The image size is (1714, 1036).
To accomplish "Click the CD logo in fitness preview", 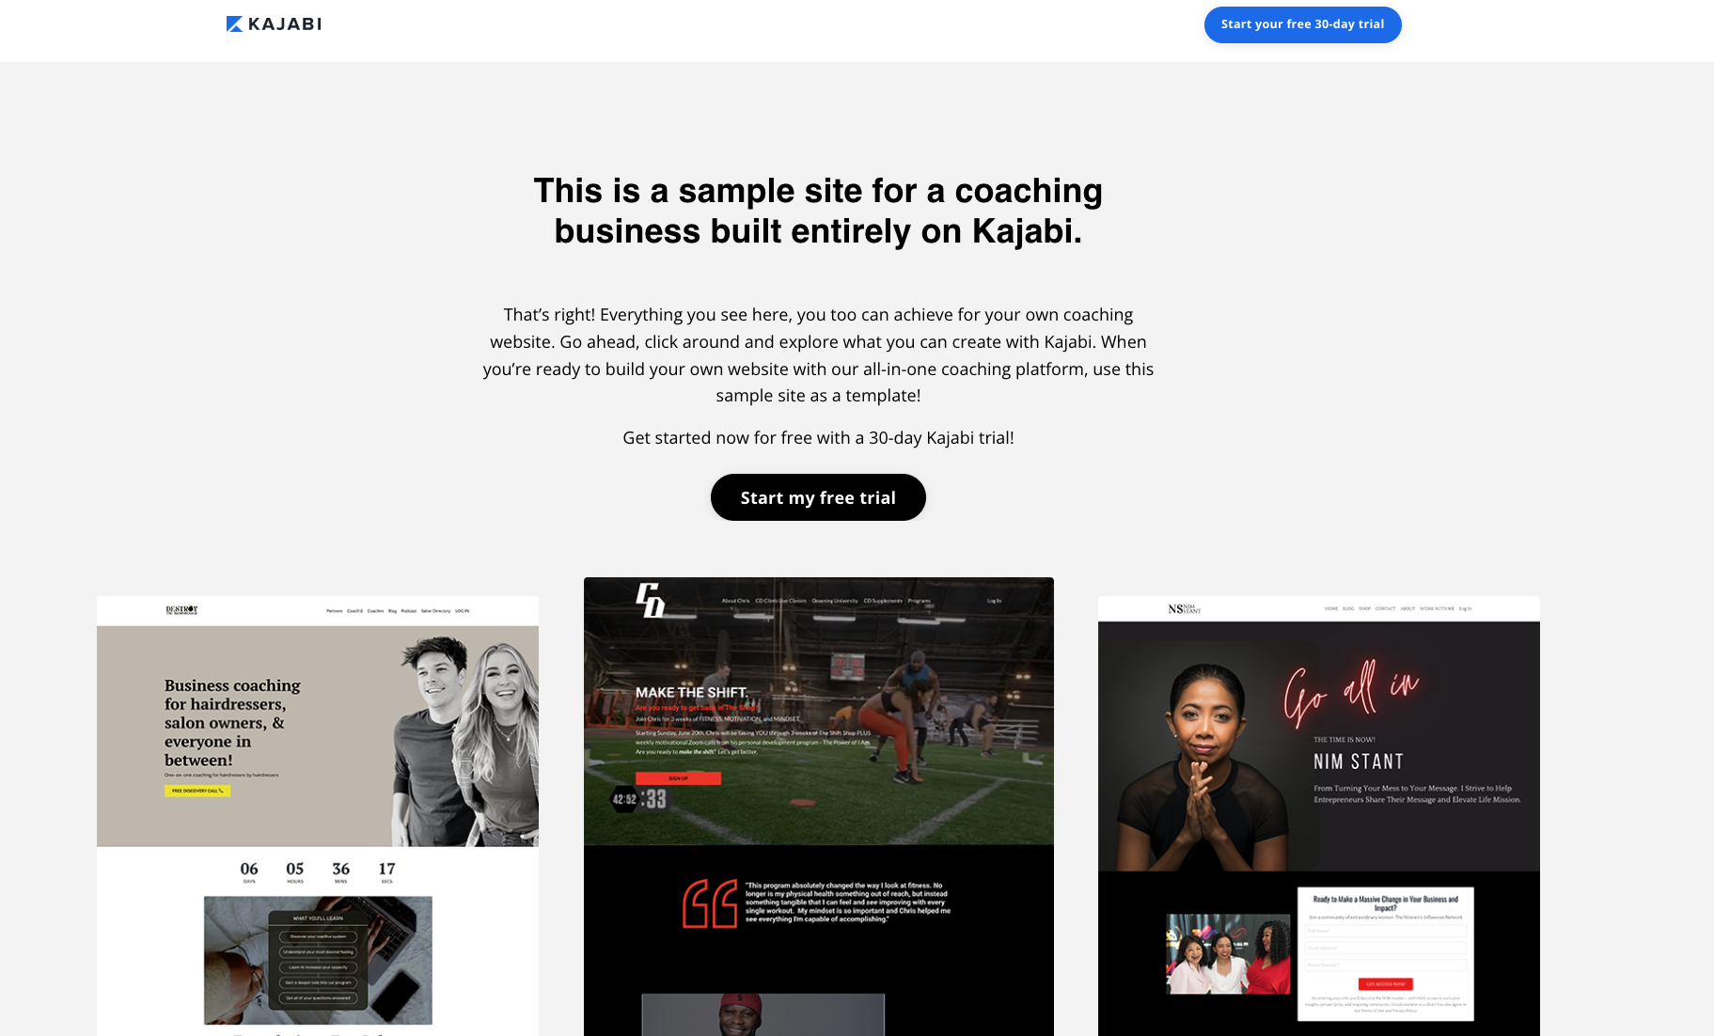I will click(650, 600).
